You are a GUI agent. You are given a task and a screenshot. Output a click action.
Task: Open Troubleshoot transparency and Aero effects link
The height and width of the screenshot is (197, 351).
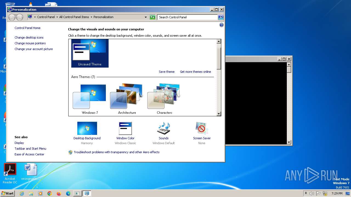tap(117, 152)
